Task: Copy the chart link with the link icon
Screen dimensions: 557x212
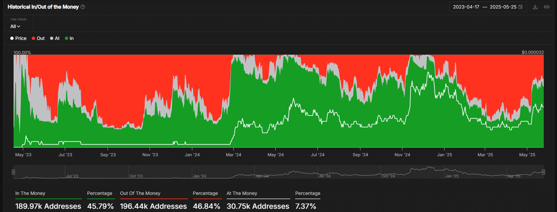Action: click(x=547, y=7)
